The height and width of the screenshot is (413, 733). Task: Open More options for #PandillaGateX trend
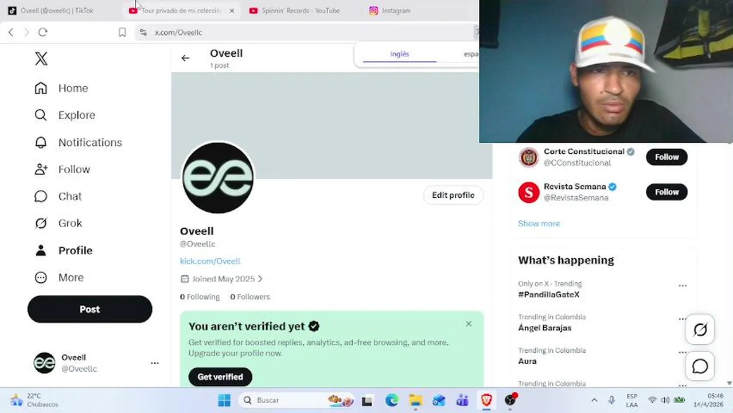pos(683,286)
